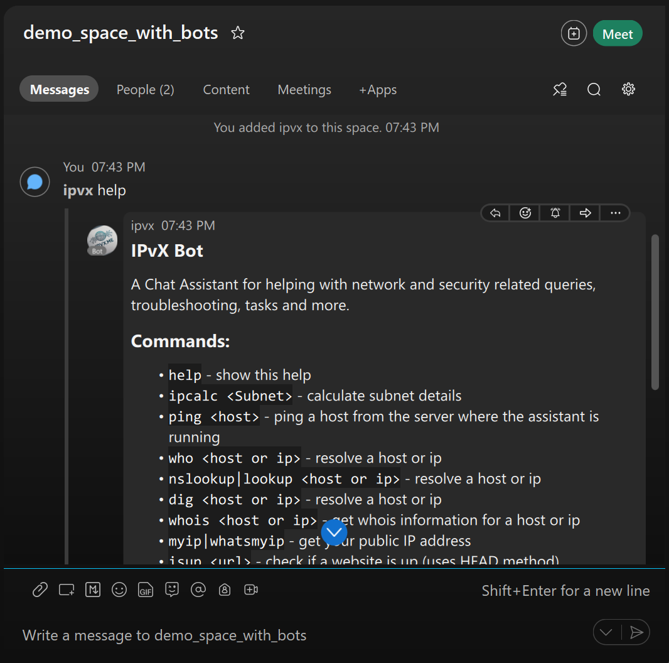Click the schedule meeting calendar button
This screenshot has height=663, width=669.
coord(574,34)
